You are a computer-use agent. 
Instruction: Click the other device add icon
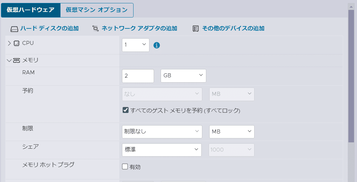click(196, 28)
